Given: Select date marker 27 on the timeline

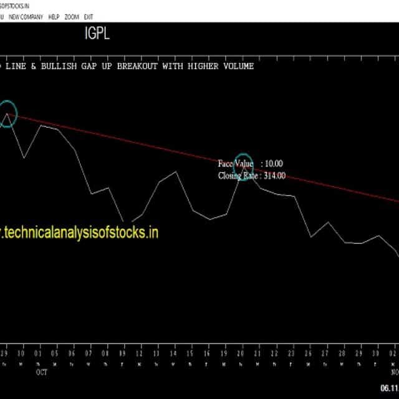Looking at the screenshot, I should click(x=325, y=353).
